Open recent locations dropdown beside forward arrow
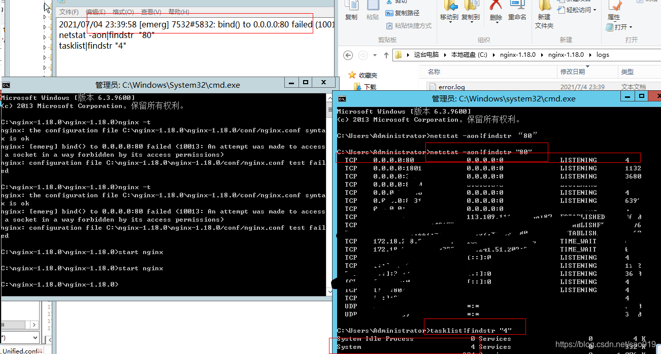The height and width of the screenshot is (354, 661). [x=374, y=55]
